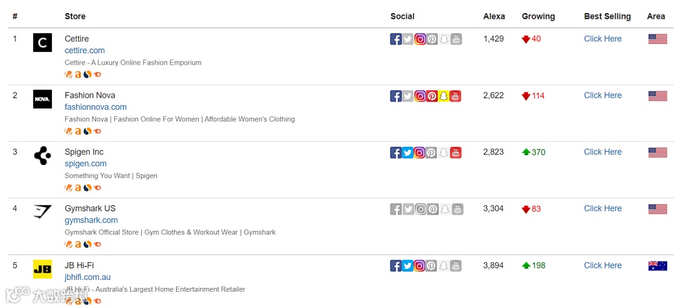This screenshot has height=308, width=677.
Task: Open the cettire.com link
Action: (85, 50)
